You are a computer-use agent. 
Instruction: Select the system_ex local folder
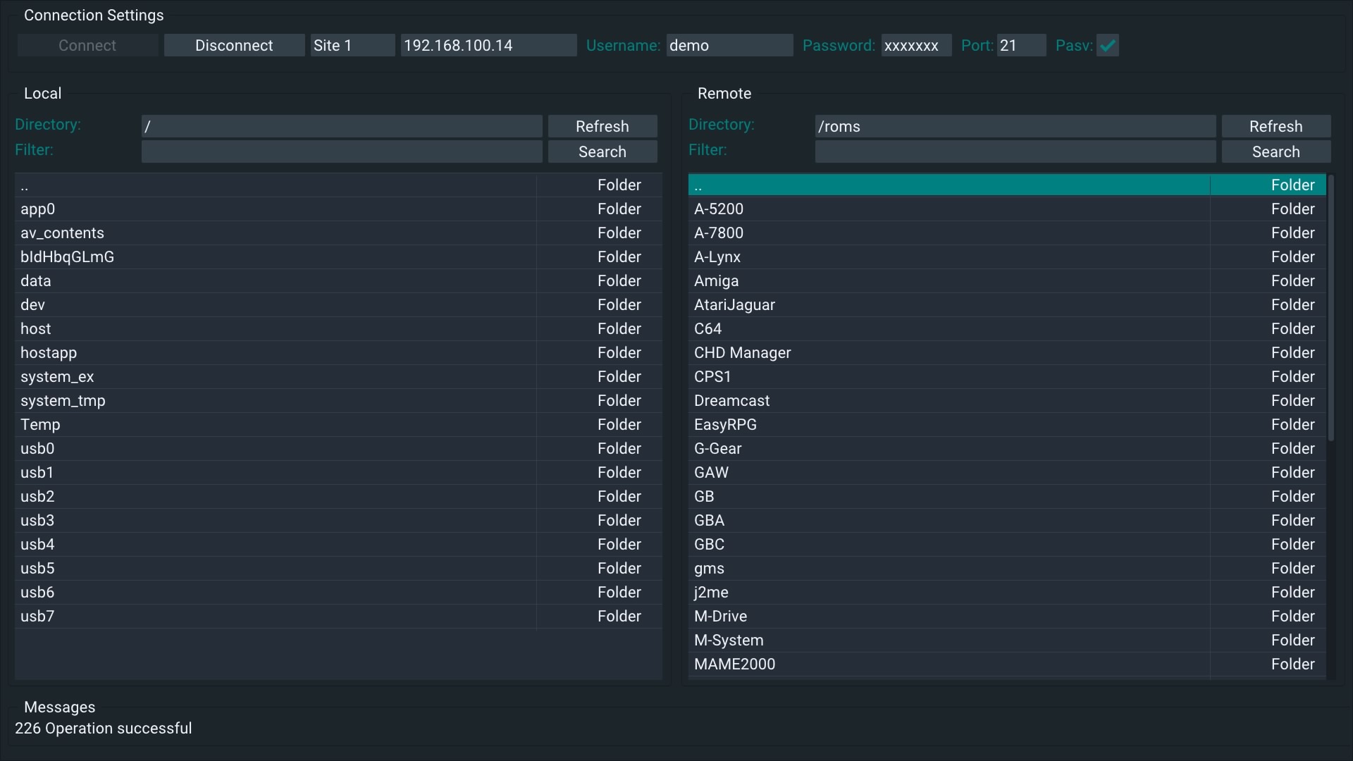pos(57,377)
